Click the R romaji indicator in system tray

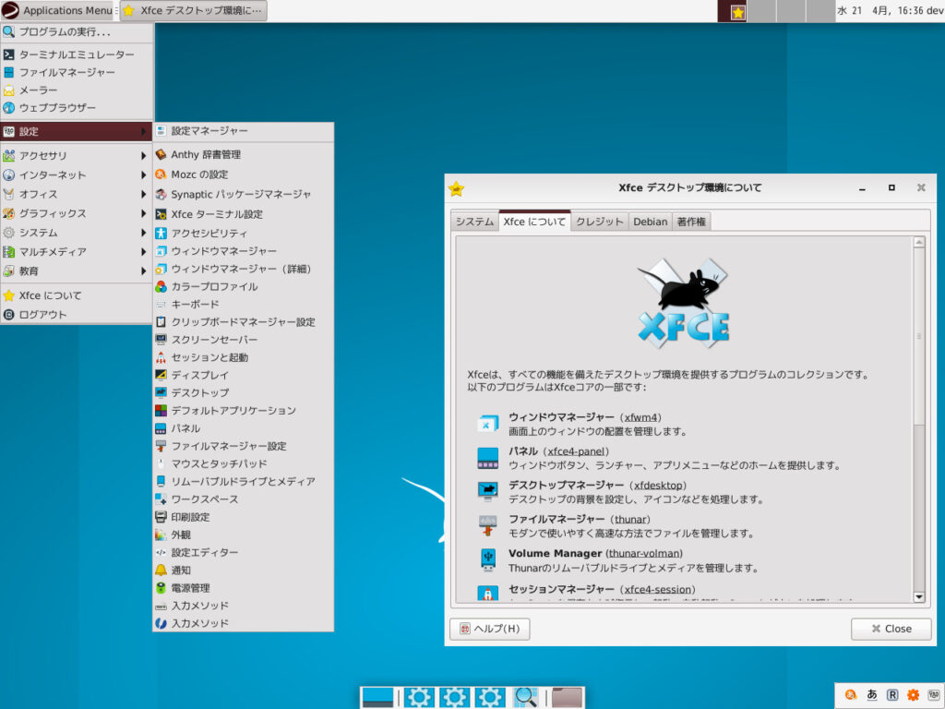[892, 694]
